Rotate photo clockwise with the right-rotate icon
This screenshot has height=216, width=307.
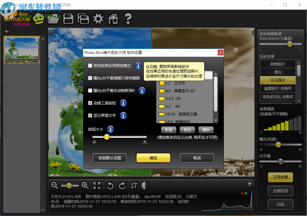pos(122,186)
